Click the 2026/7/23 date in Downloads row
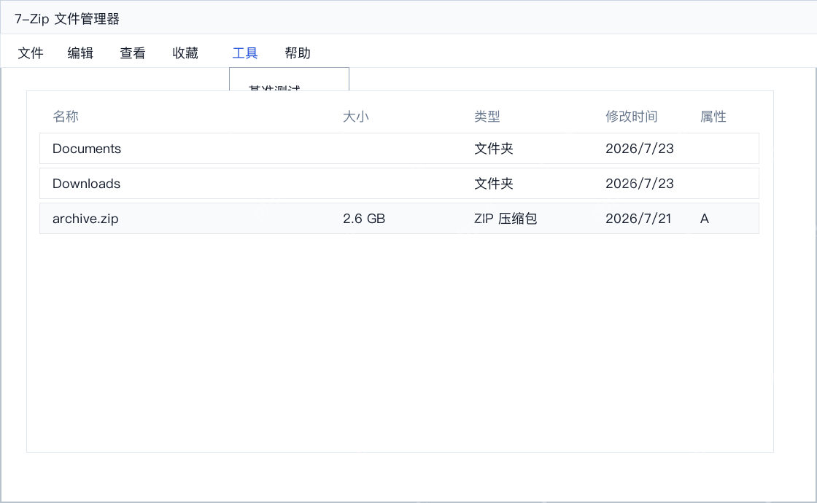This screenshot has width=817, height=503. (x=640, y=184)
